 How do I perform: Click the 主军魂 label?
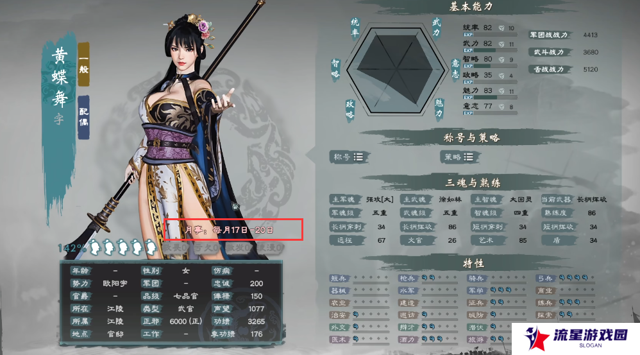[x=345, y=200]
